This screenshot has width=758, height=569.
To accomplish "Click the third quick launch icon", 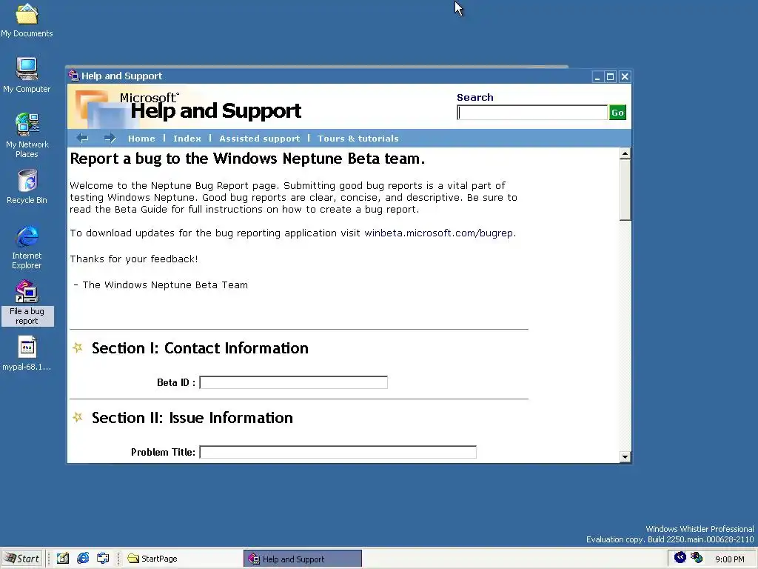I will [103, 559].
